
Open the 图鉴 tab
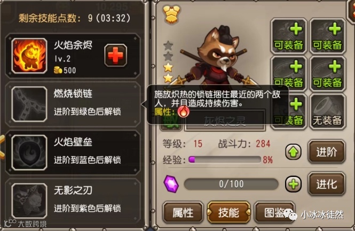(274, 213)
